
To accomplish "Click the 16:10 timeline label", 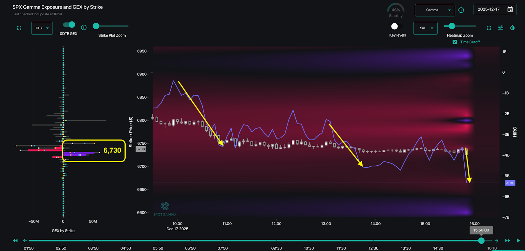I will (492, 248).
